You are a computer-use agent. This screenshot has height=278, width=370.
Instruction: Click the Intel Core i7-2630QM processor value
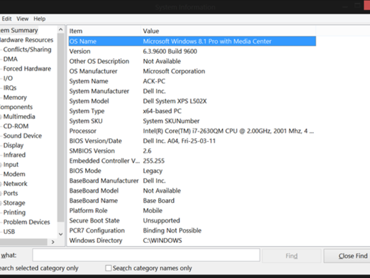[x=228, y=131]
